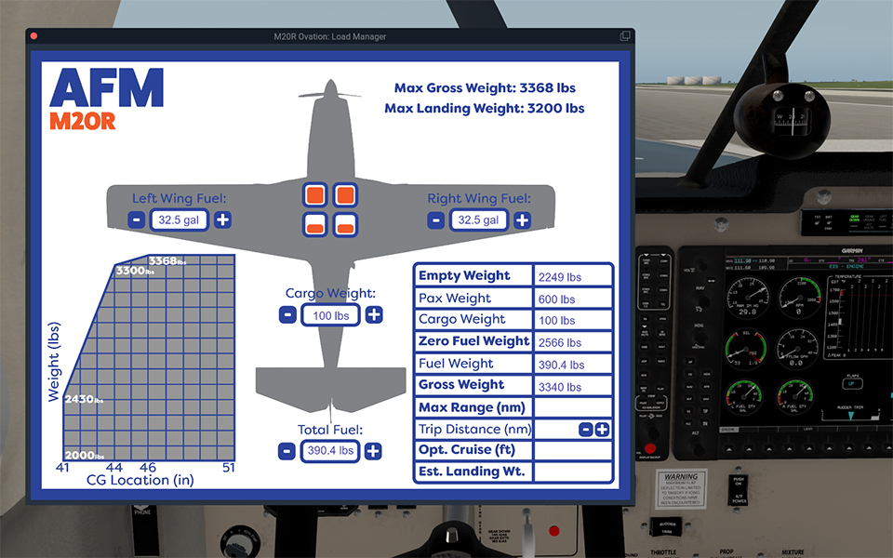Click the Max Gross Weight: 3368 lbs text
This screenshot has width=893, height=558.
pyautogui.click(x=485, y=88)
